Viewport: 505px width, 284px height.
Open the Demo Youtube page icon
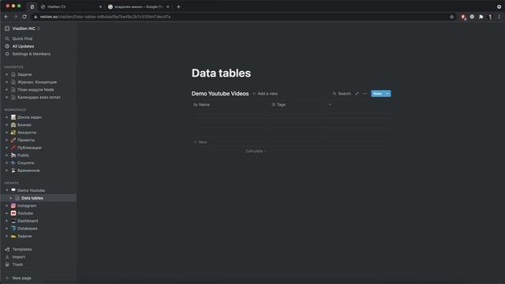[13, 190]
